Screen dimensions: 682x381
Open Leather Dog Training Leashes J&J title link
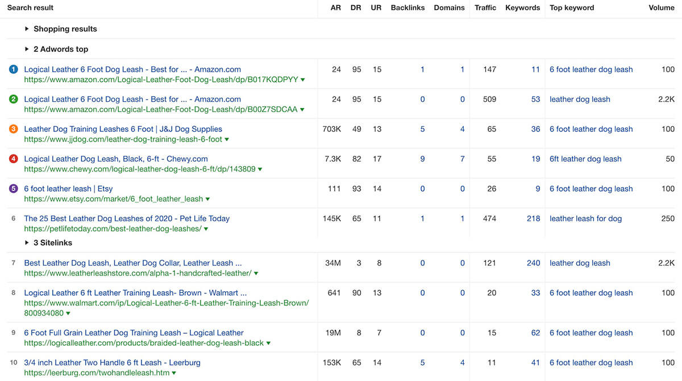[x=123, y=129]
